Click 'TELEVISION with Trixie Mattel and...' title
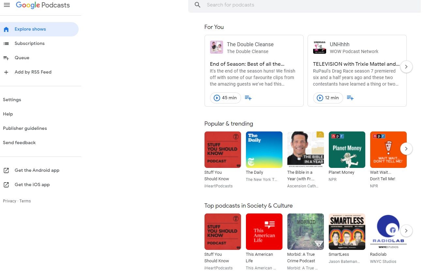 coord(357,64)
